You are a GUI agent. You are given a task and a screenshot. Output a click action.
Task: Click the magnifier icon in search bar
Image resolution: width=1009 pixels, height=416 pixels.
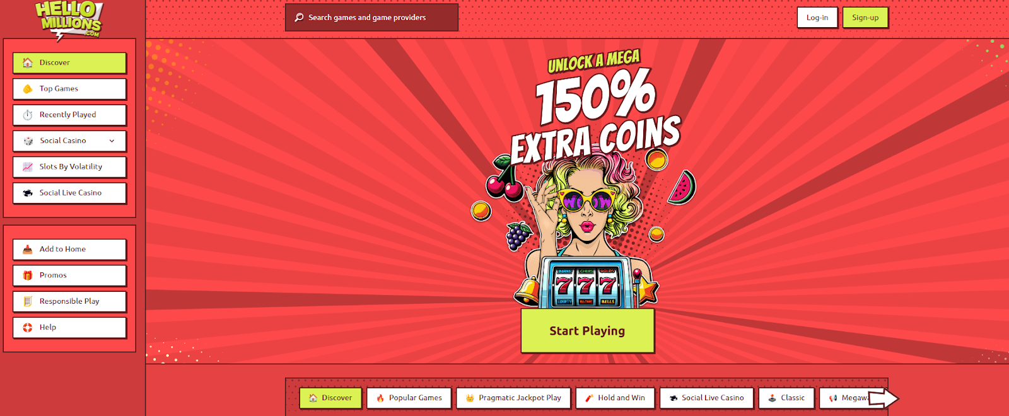coord(299,18)
